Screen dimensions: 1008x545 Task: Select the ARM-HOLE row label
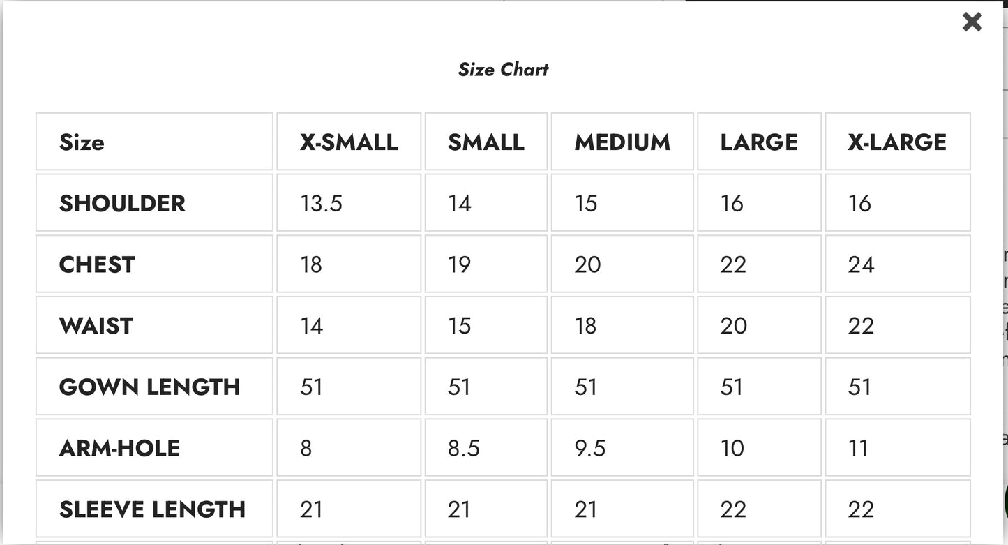[x=119, y=448]
